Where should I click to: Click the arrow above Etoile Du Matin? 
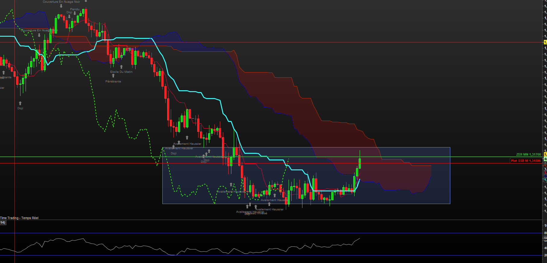coord(121,67)
